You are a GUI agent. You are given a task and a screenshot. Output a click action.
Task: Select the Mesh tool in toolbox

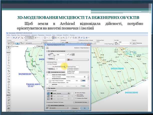tap(9, 92)
